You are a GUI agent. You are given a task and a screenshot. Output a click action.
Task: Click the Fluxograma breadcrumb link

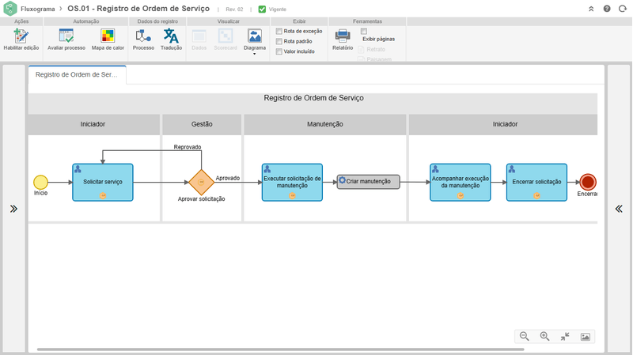[x=37, y=9]
